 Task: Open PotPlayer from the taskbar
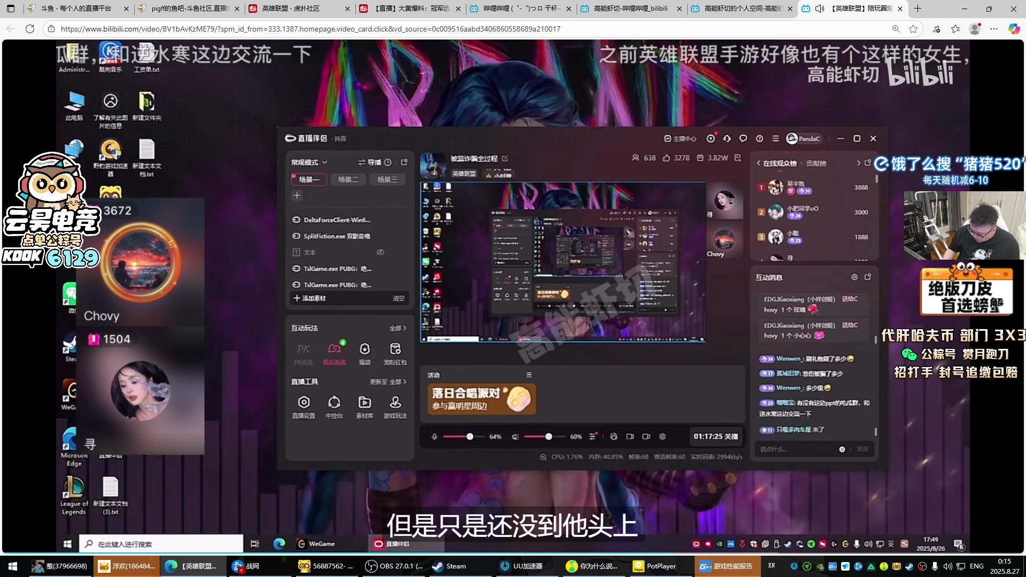[655, 566]
